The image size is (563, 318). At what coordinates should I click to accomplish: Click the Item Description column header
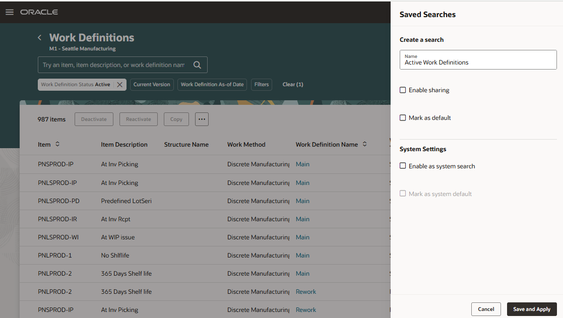tap(124, 144)
